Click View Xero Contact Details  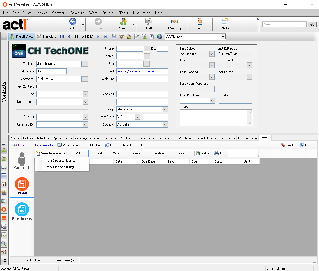click(80, 145)
